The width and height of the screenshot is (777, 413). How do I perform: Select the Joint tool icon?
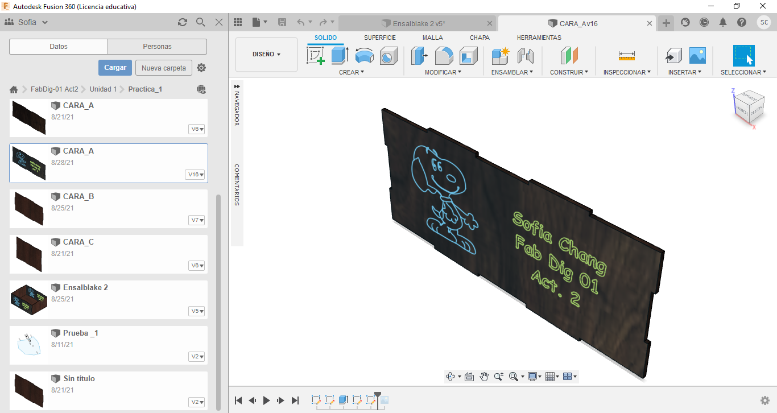tap(525, 56)
